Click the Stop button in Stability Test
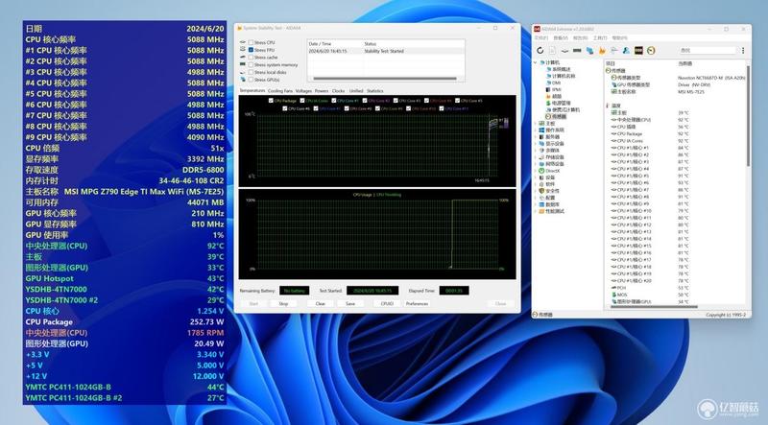Viewport: 768px width, 425px height. 283,304
